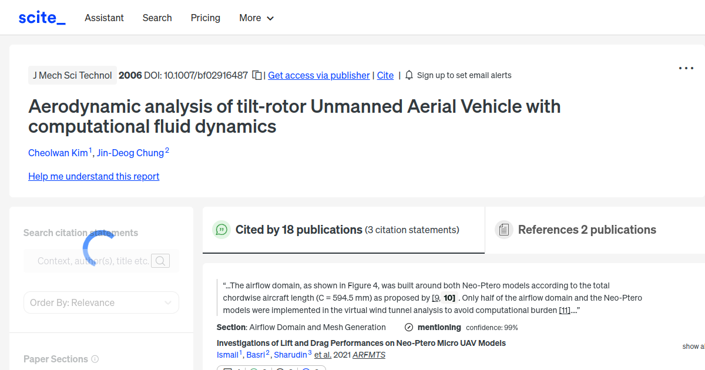Screen dimensions: 705x370
Task: Click the document icon on References tab
Action: pos(504,229)
